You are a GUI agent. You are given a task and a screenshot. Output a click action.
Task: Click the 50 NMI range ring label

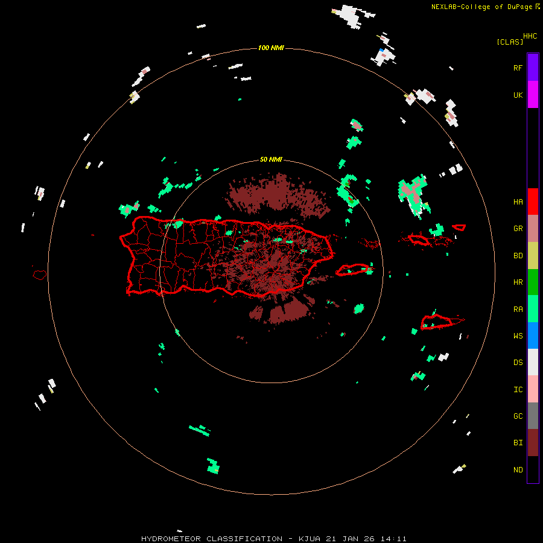[271, 159]
